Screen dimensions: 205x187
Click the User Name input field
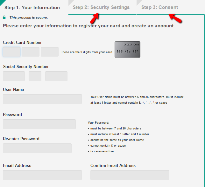click(42, 99)
